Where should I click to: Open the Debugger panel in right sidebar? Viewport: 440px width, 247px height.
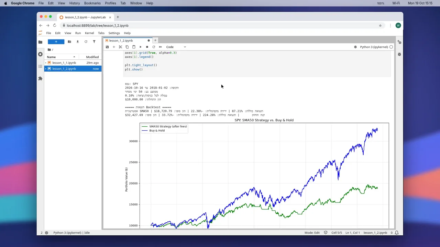point(399,54)
